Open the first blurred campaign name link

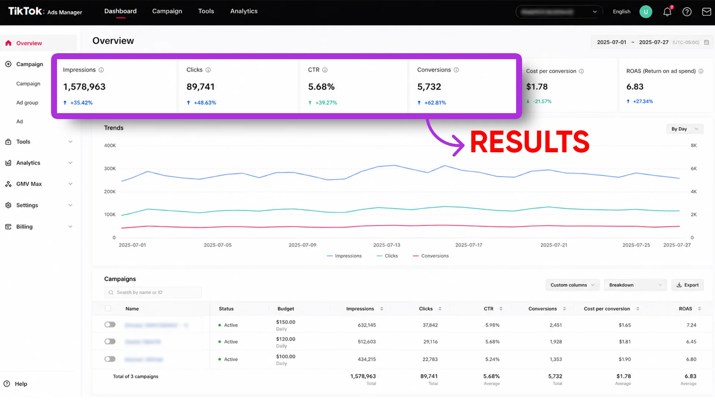[151, 325]
